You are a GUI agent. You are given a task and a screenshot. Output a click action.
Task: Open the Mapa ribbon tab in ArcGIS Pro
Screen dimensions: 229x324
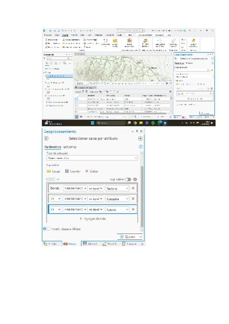coord(57,35)
